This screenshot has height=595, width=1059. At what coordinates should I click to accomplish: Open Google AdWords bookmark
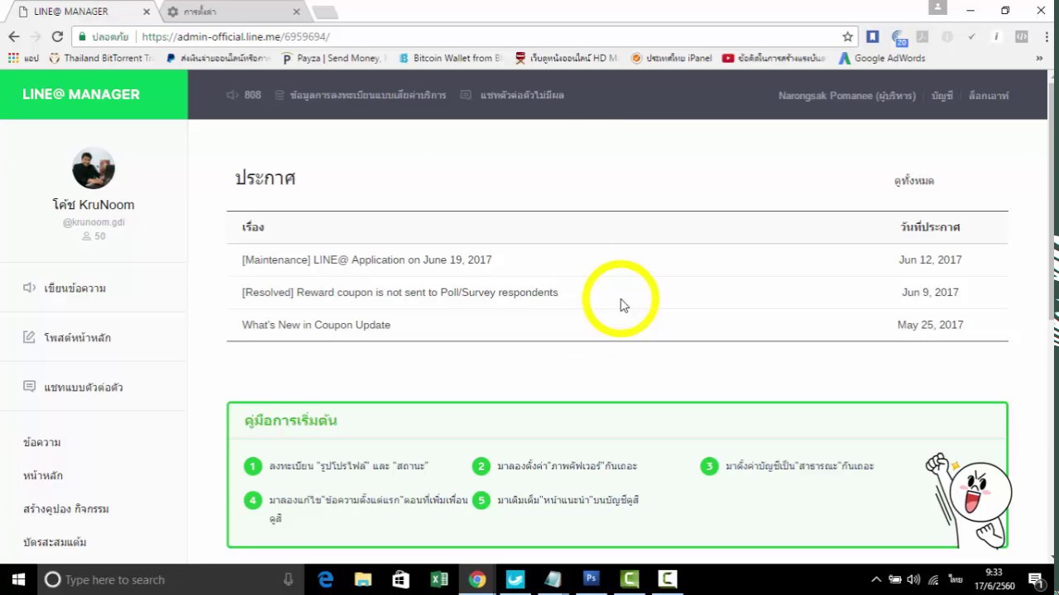pos(882,58)
